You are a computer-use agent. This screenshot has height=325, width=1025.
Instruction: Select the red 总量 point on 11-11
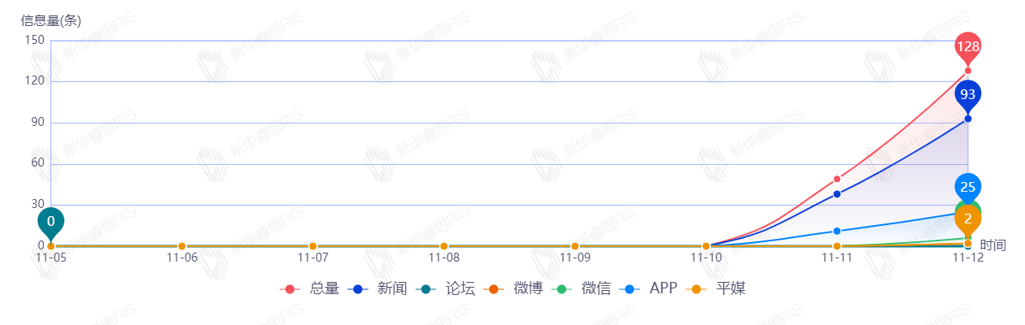[836, 179]
